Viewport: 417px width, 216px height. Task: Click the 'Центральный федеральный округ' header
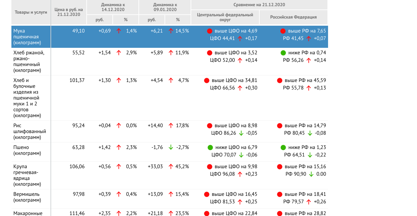(x=225, y=17)
